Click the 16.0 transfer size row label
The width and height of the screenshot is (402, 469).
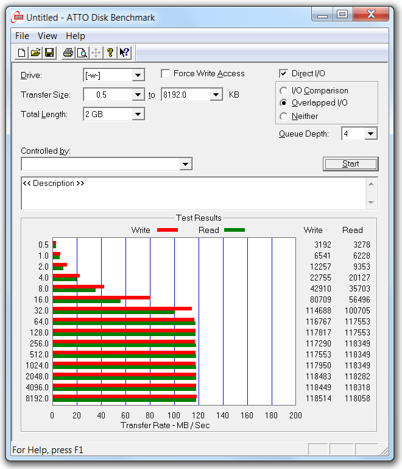click(x=41, y=299)
